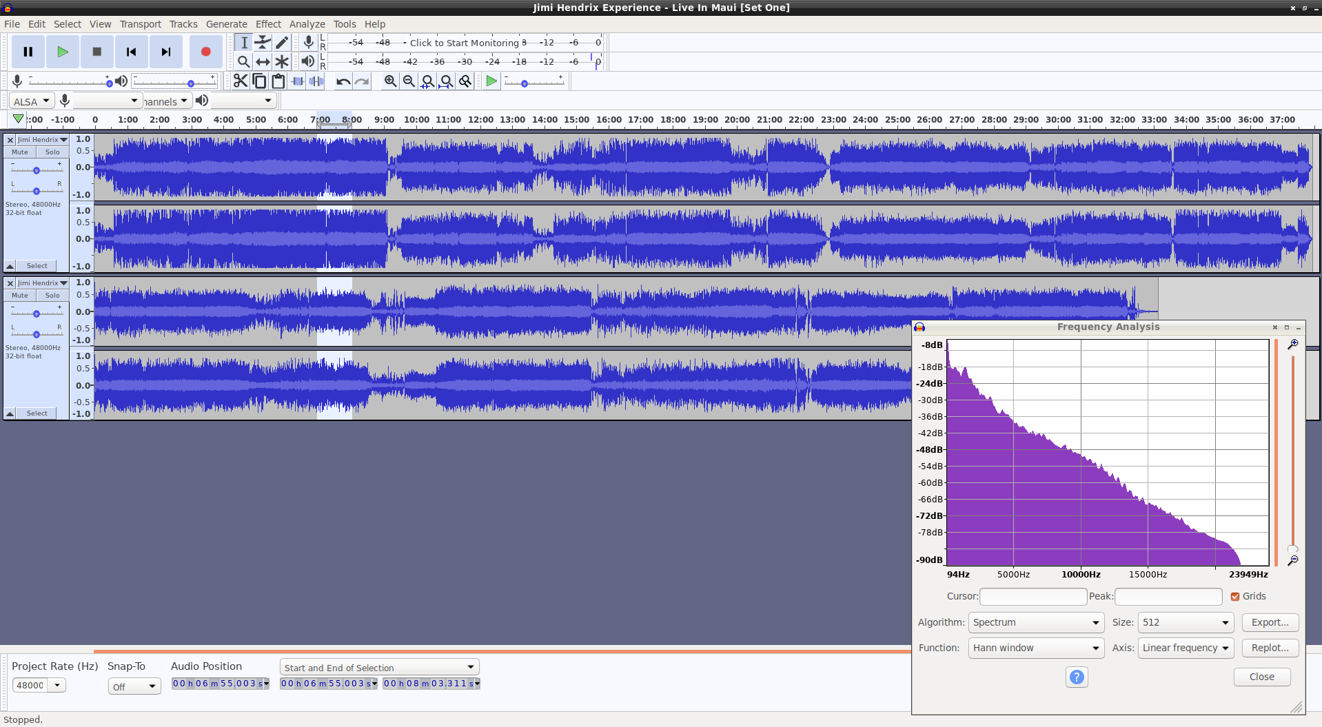Screen dimensions: 1322x727
Task: Open the Algorithm Spectrum dropdown
Action: pyautogui.click(x=1036, y=622)
